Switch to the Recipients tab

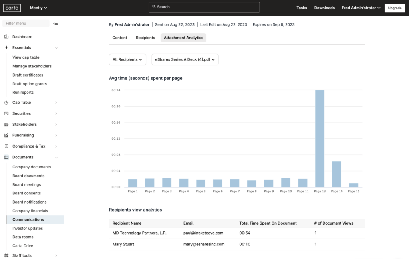point(145,38)
